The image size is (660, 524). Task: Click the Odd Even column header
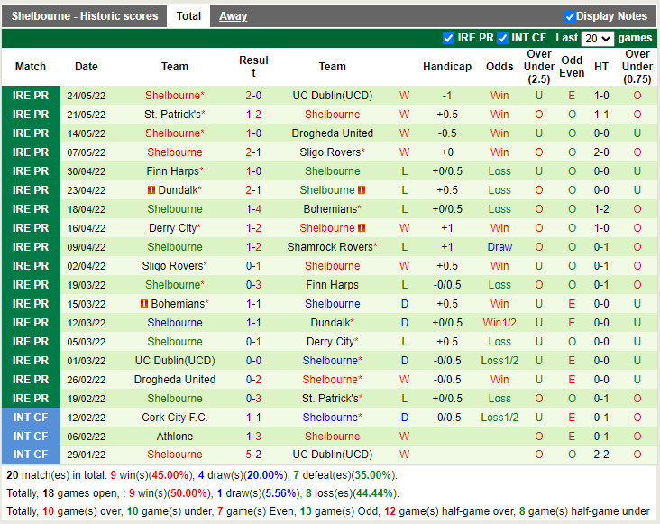tap(572, 67)
